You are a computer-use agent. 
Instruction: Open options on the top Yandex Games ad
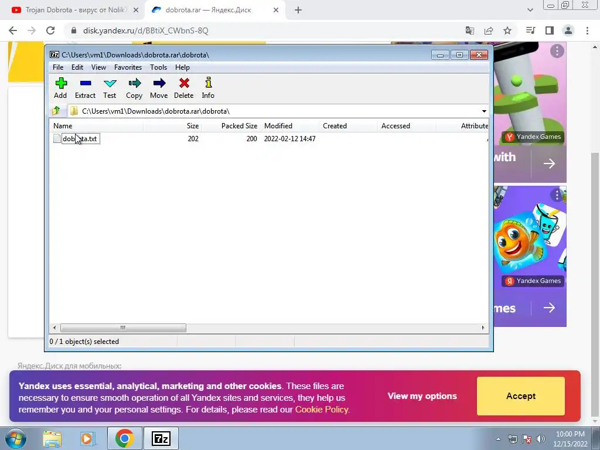click(x=557, y=51)
